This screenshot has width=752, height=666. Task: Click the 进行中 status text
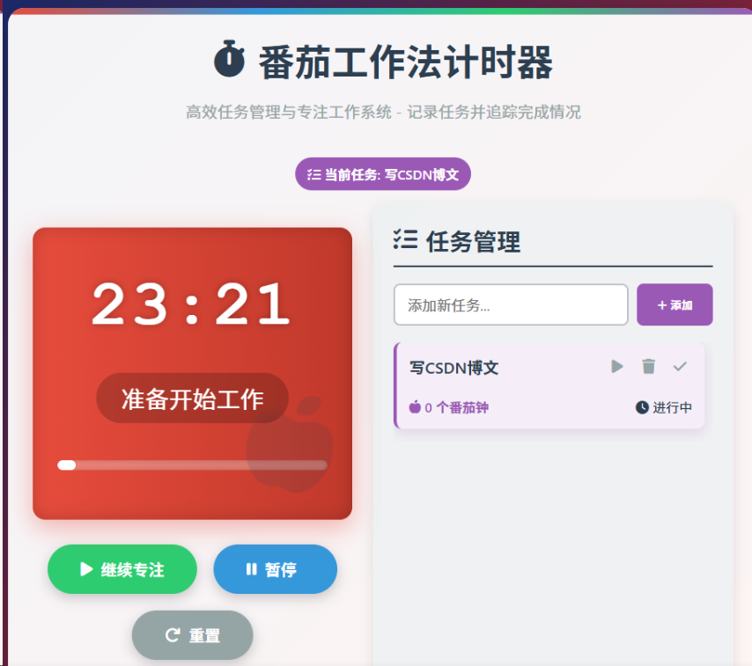click(x=672, y=407)
